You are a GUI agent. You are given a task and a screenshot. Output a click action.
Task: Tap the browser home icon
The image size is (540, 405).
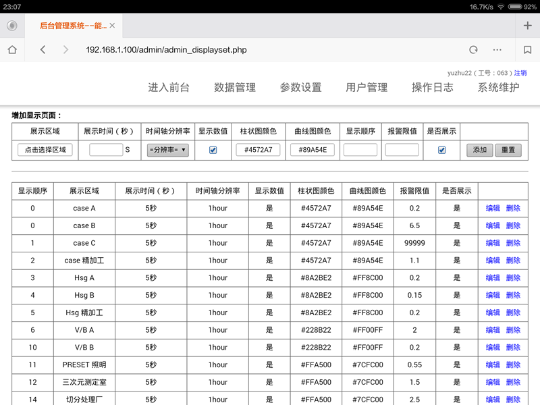(x=11, y=50)
